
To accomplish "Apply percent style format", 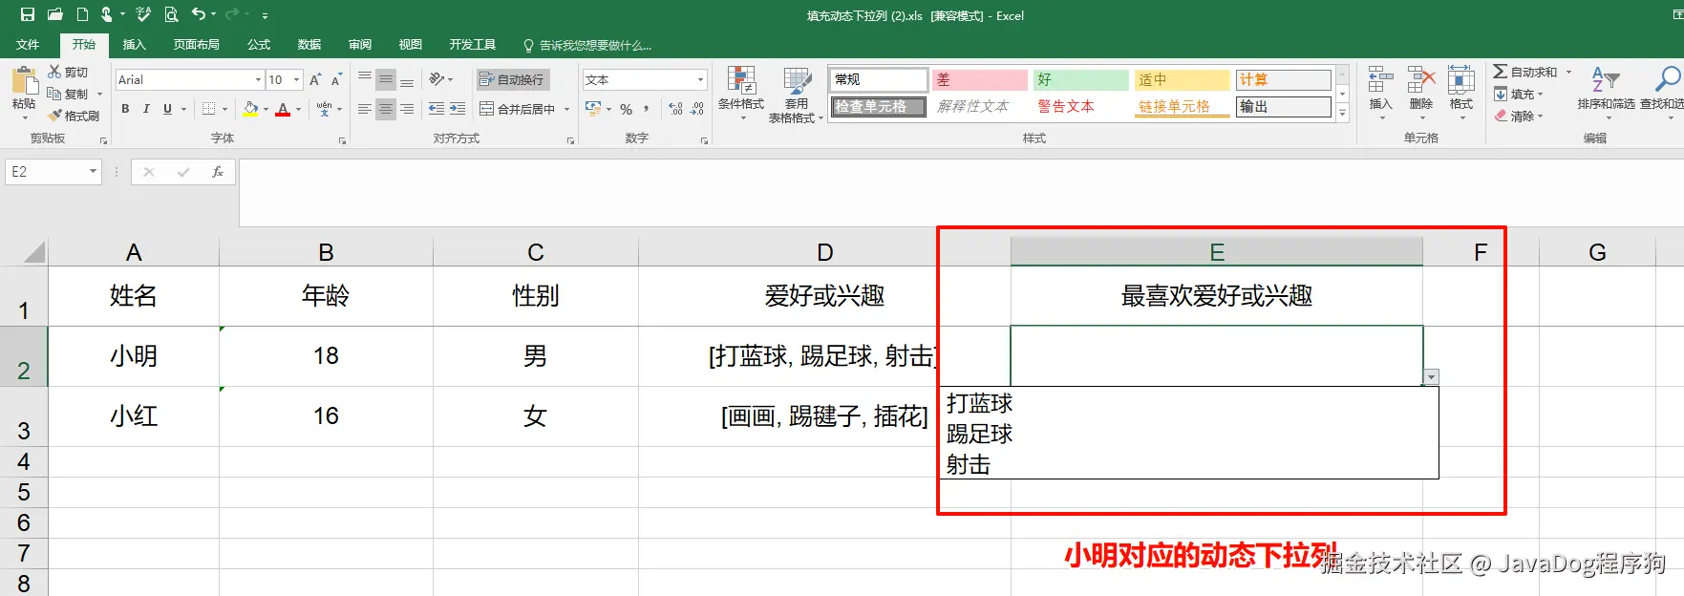I will pos(627,110).
